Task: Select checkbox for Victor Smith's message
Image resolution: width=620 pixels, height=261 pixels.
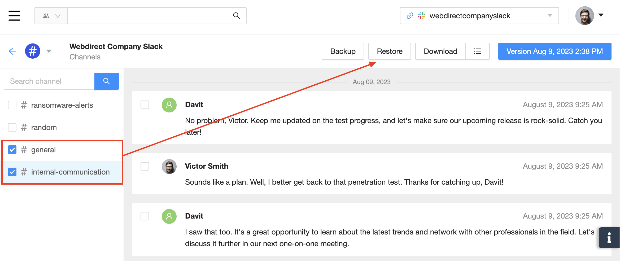Action: click(x=145, y=167)
